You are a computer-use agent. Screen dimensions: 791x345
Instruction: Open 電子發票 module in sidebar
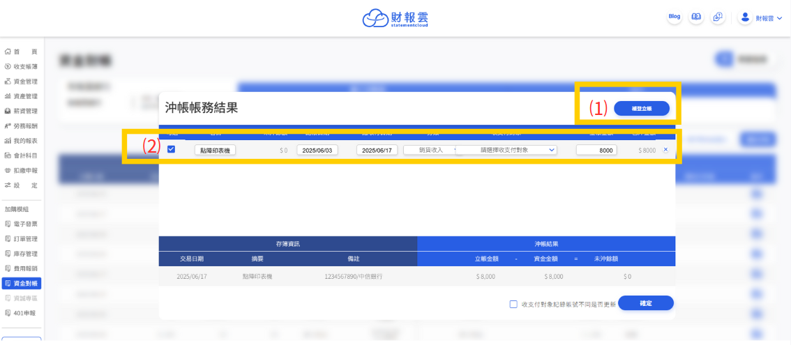pos(25,224)
